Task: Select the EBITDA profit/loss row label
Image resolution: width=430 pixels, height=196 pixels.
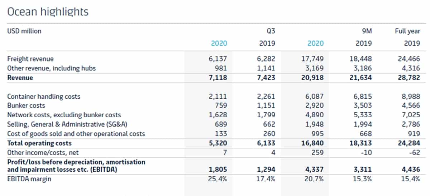Action: click(x=76, y=166)
